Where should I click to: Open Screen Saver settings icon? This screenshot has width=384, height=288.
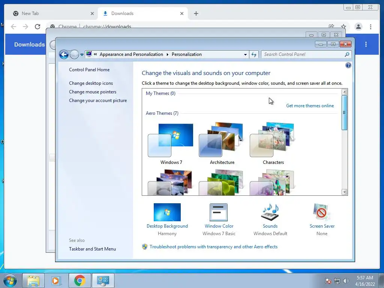coord(321,212)
